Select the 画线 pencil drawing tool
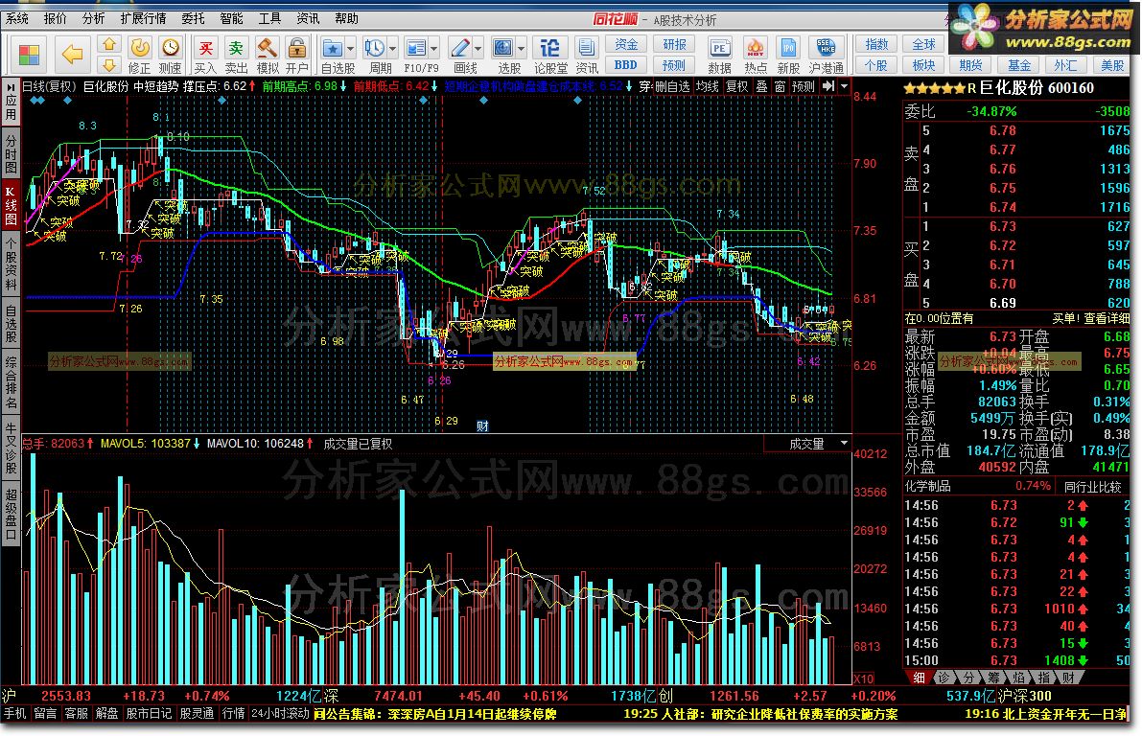Screen dimensions: 1142x736 pyautogui.click(x=459, y=48)
